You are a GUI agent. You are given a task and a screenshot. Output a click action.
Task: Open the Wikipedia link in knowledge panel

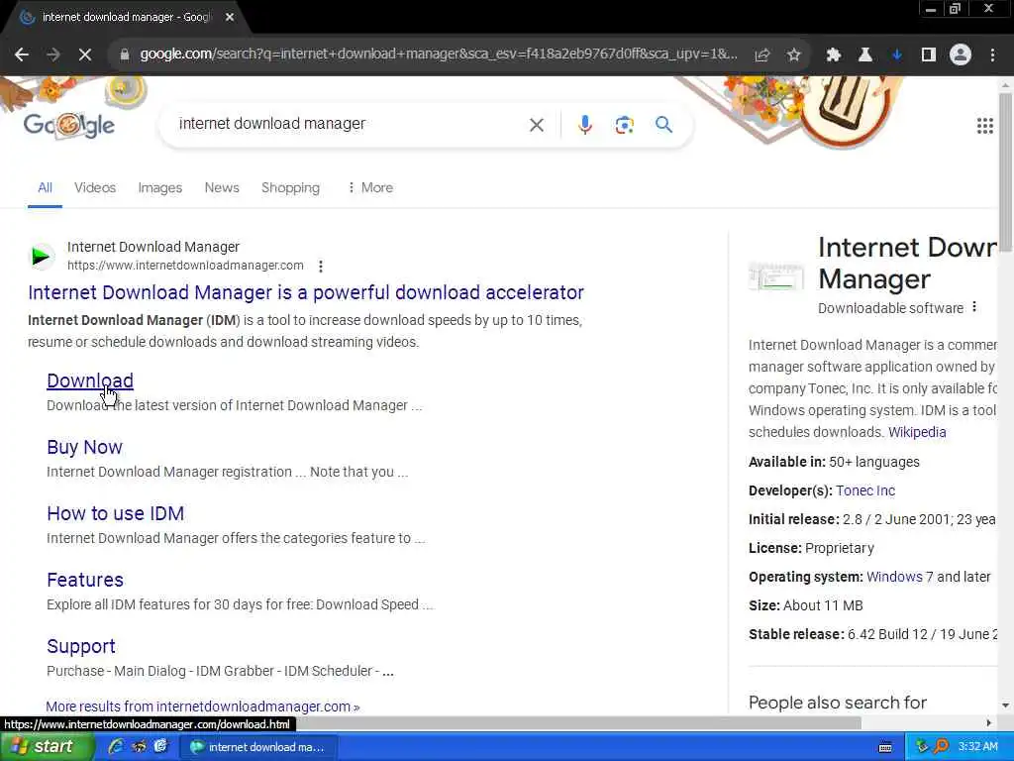pyautogui.click(x=917, y=432)
